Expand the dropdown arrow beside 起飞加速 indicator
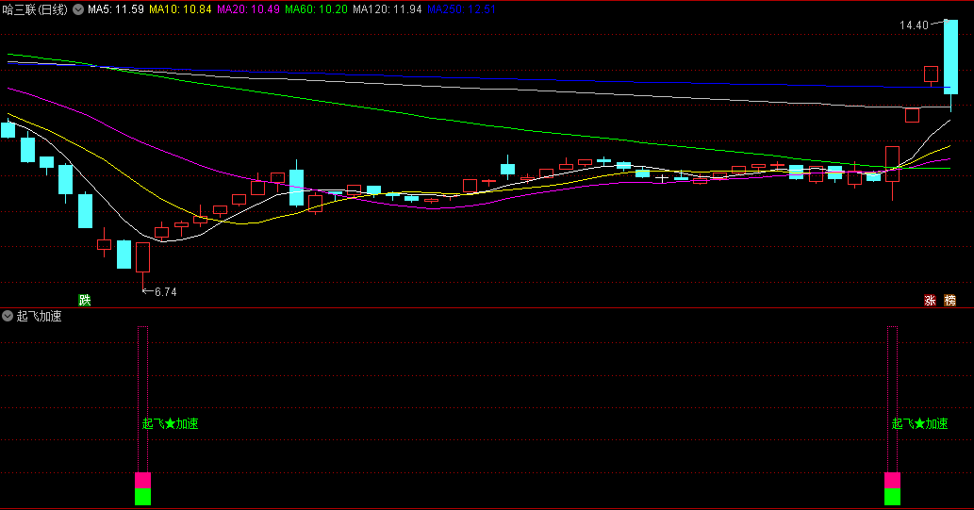Image resolution: width=974 pixels, height=510 pixels. click(8, 316)
